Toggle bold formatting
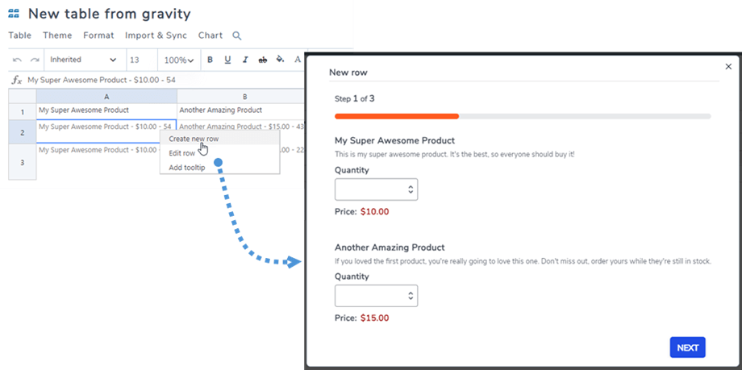Image resolution: width=742 pixels, height=370 pixels. (211, 60)
